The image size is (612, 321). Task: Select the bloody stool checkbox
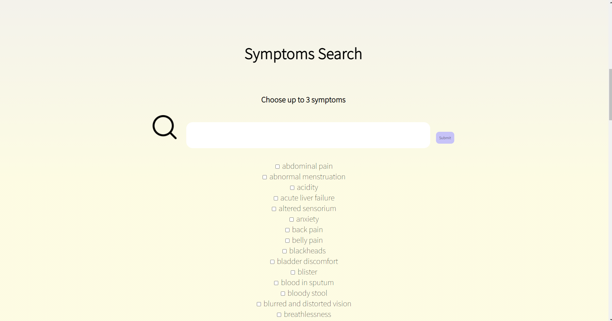pyautogui.click(x=283, y=293)
